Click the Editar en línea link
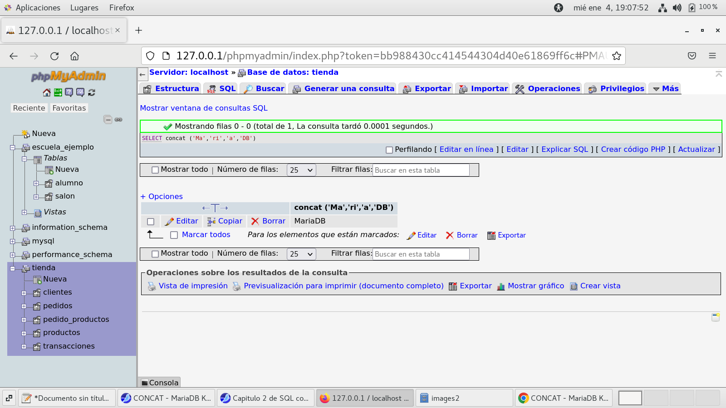This screenshot has width=726, height=408. (x=466, y=150)
